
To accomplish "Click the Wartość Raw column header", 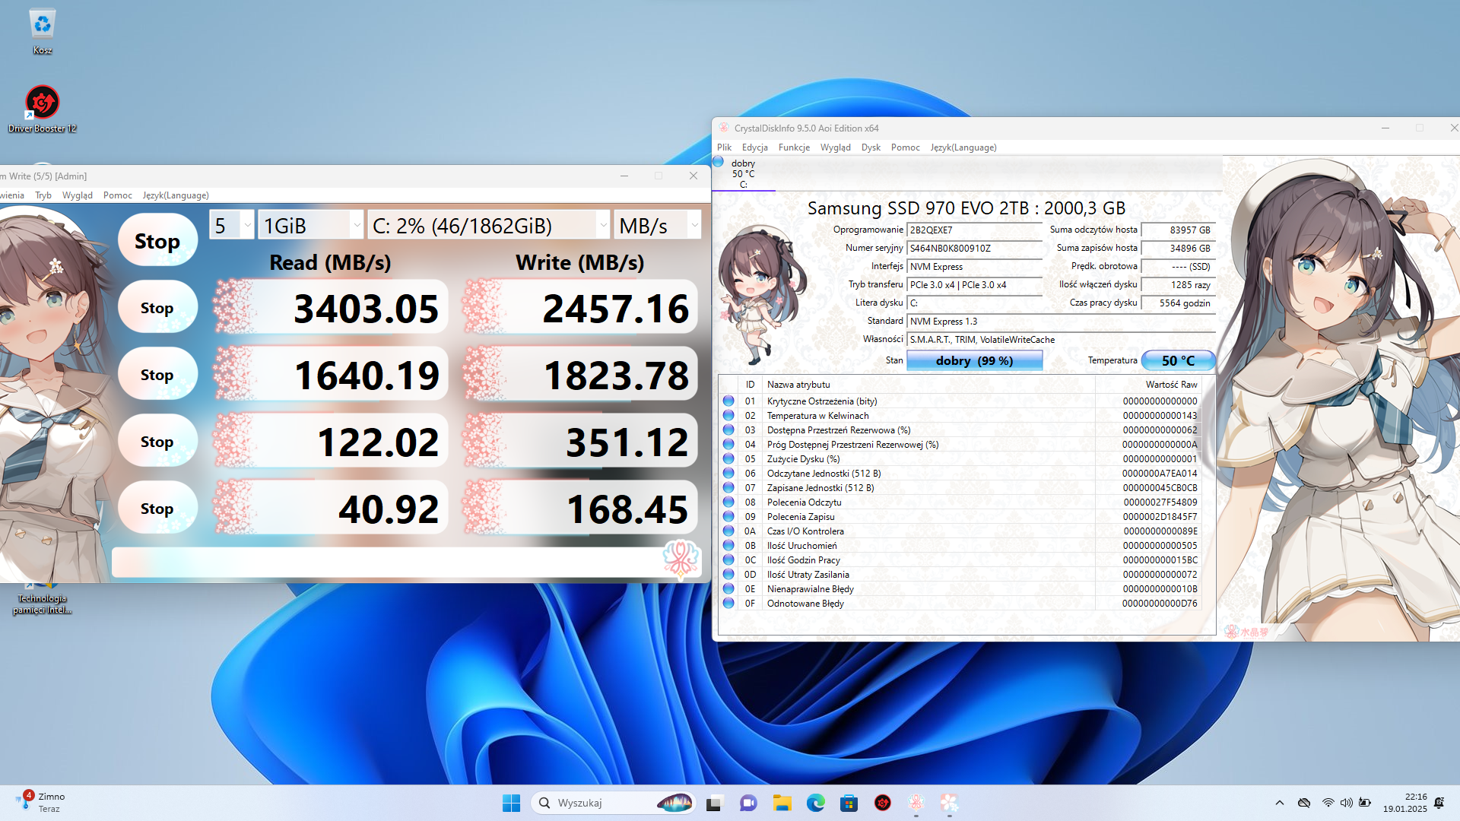I will click(1148, 384).
